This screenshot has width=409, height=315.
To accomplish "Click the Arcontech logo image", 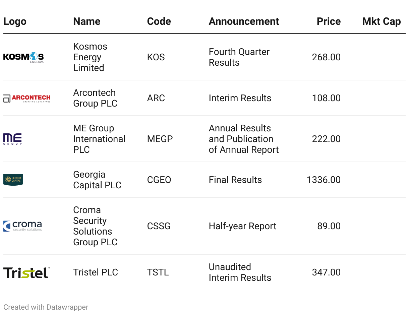I will click(27, 98).
